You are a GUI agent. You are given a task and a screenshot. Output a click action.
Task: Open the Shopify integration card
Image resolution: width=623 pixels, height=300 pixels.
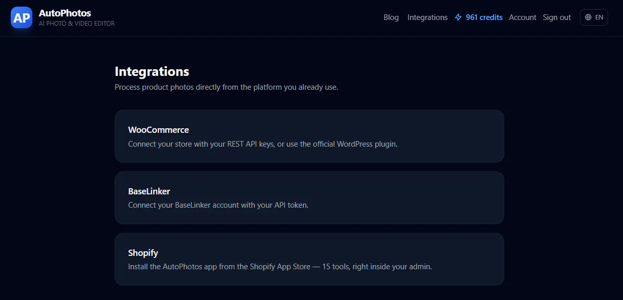pyautogui.click(x=309, y=259)
